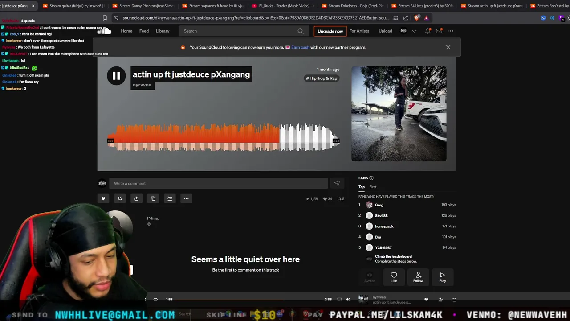This screenshot has width=570, height=321.
Task: Copy the track link
Action: [153, 199]
